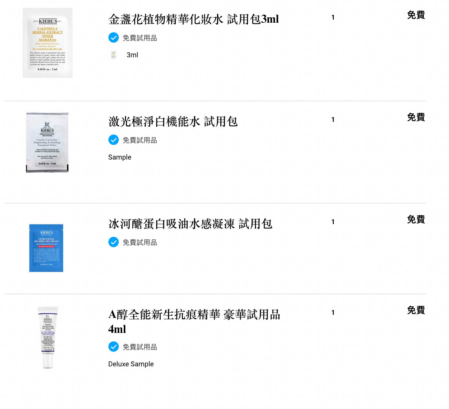This screenshot has height=409, width=449.
Task: Open 冰河醣蛋白吸油水感凝凍 試用包 product title
Action: click(190, 224)
